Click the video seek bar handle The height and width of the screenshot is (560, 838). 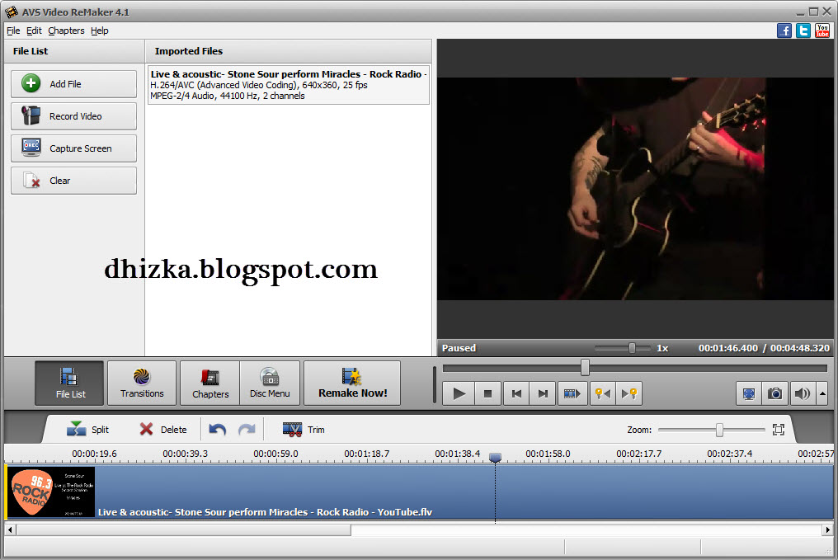pos(585,368)
